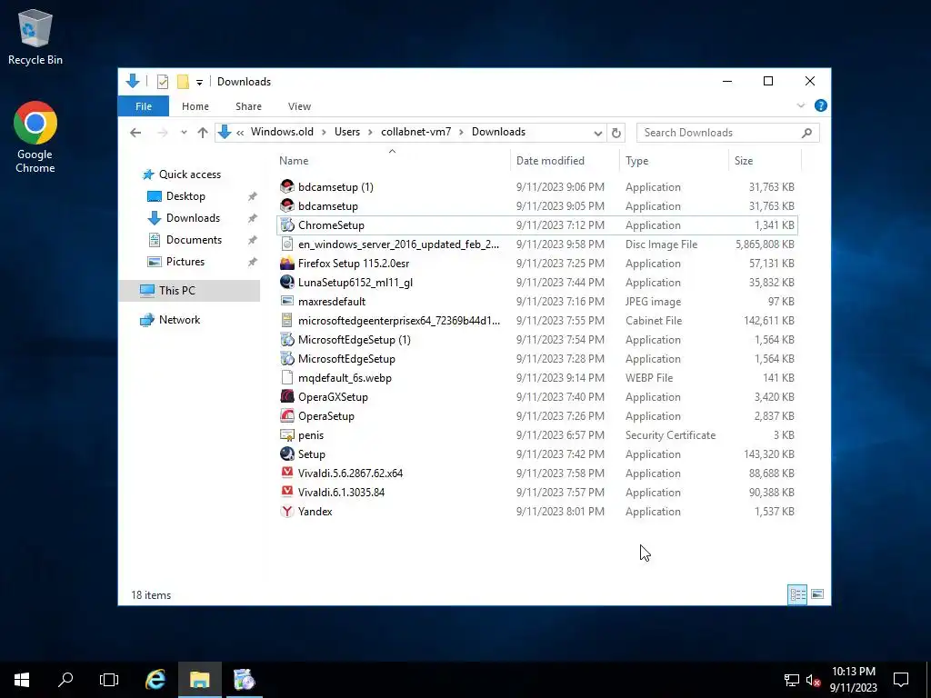The width and height of the screenshot is (931, 698).
Task: Select the Vivaldi.5.6.2867.62.x64 file icon
Action: [x=287, y=473]
